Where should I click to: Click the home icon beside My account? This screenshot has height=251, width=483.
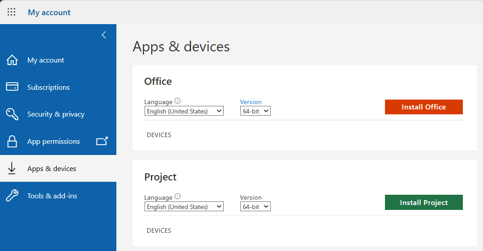[12, 60]
